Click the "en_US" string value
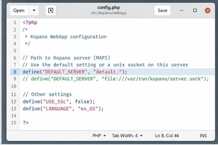218x145 pixels. 88,109
